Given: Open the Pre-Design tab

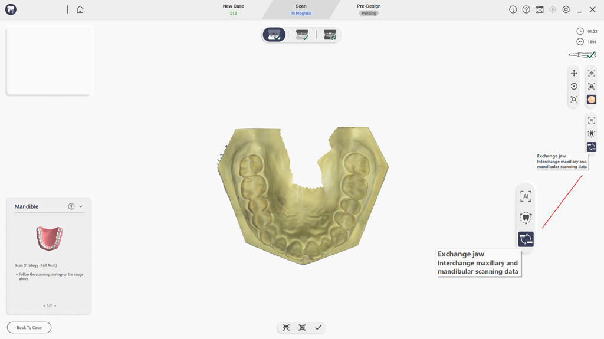Looking at the screenshot, I should 369,9.
